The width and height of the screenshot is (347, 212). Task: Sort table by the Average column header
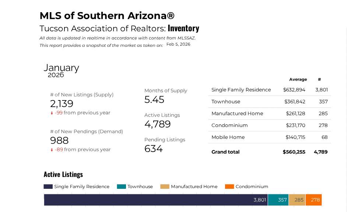click(298, 79)
